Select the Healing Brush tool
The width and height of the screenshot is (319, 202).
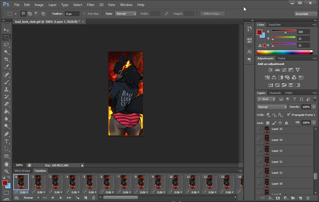[x=6, y=75]
